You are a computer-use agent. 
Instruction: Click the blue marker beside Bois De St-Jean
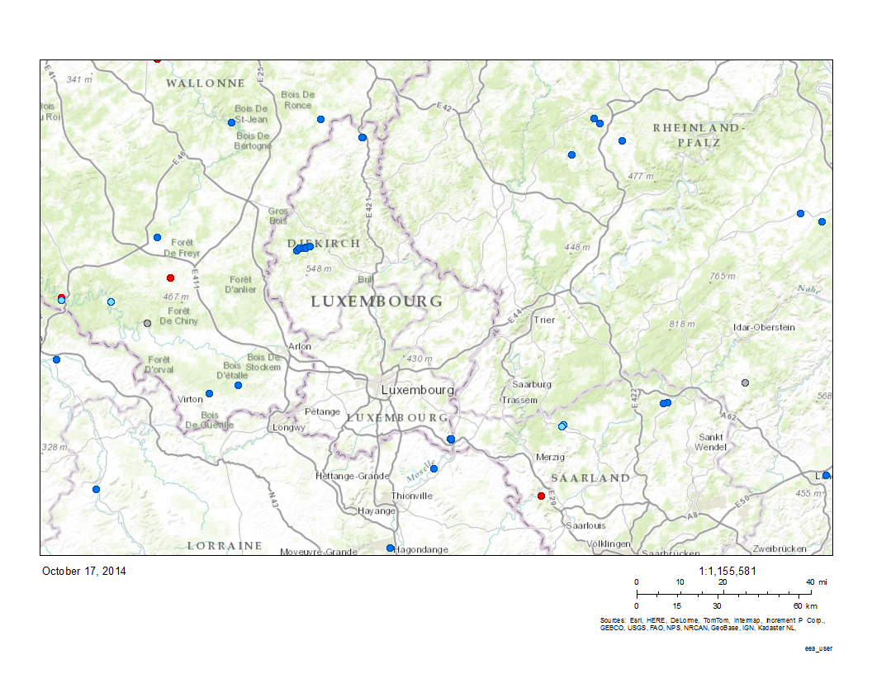tap(231, 122)
